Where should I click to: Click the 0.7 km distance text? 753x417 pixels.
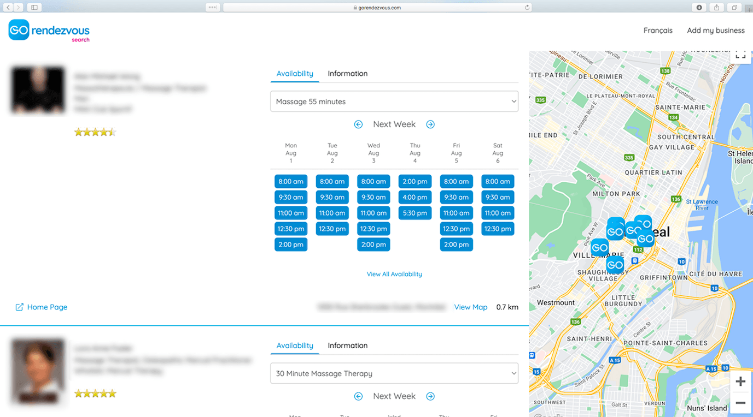click(507, 307)
